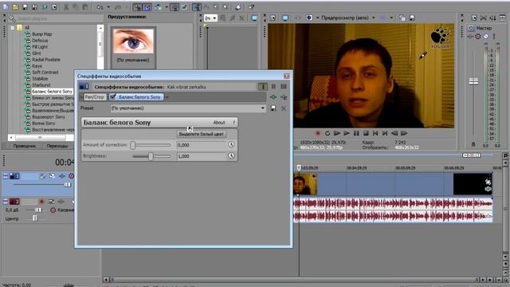Click the Play button under preview
This screenshot has height=287, width=510.
coord(347,133)
